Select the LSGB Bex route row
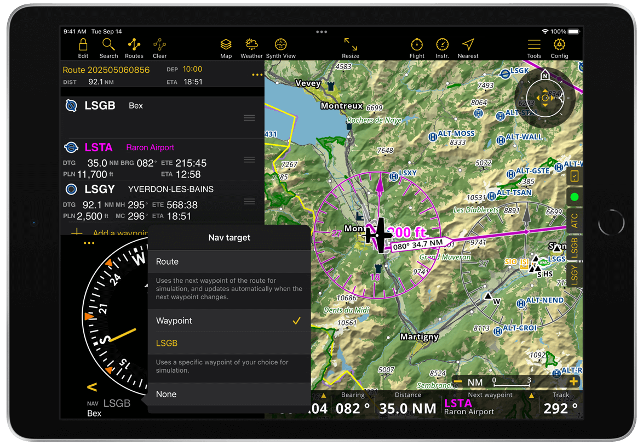This screenshot has height=445, width=643. click(162, 117)
